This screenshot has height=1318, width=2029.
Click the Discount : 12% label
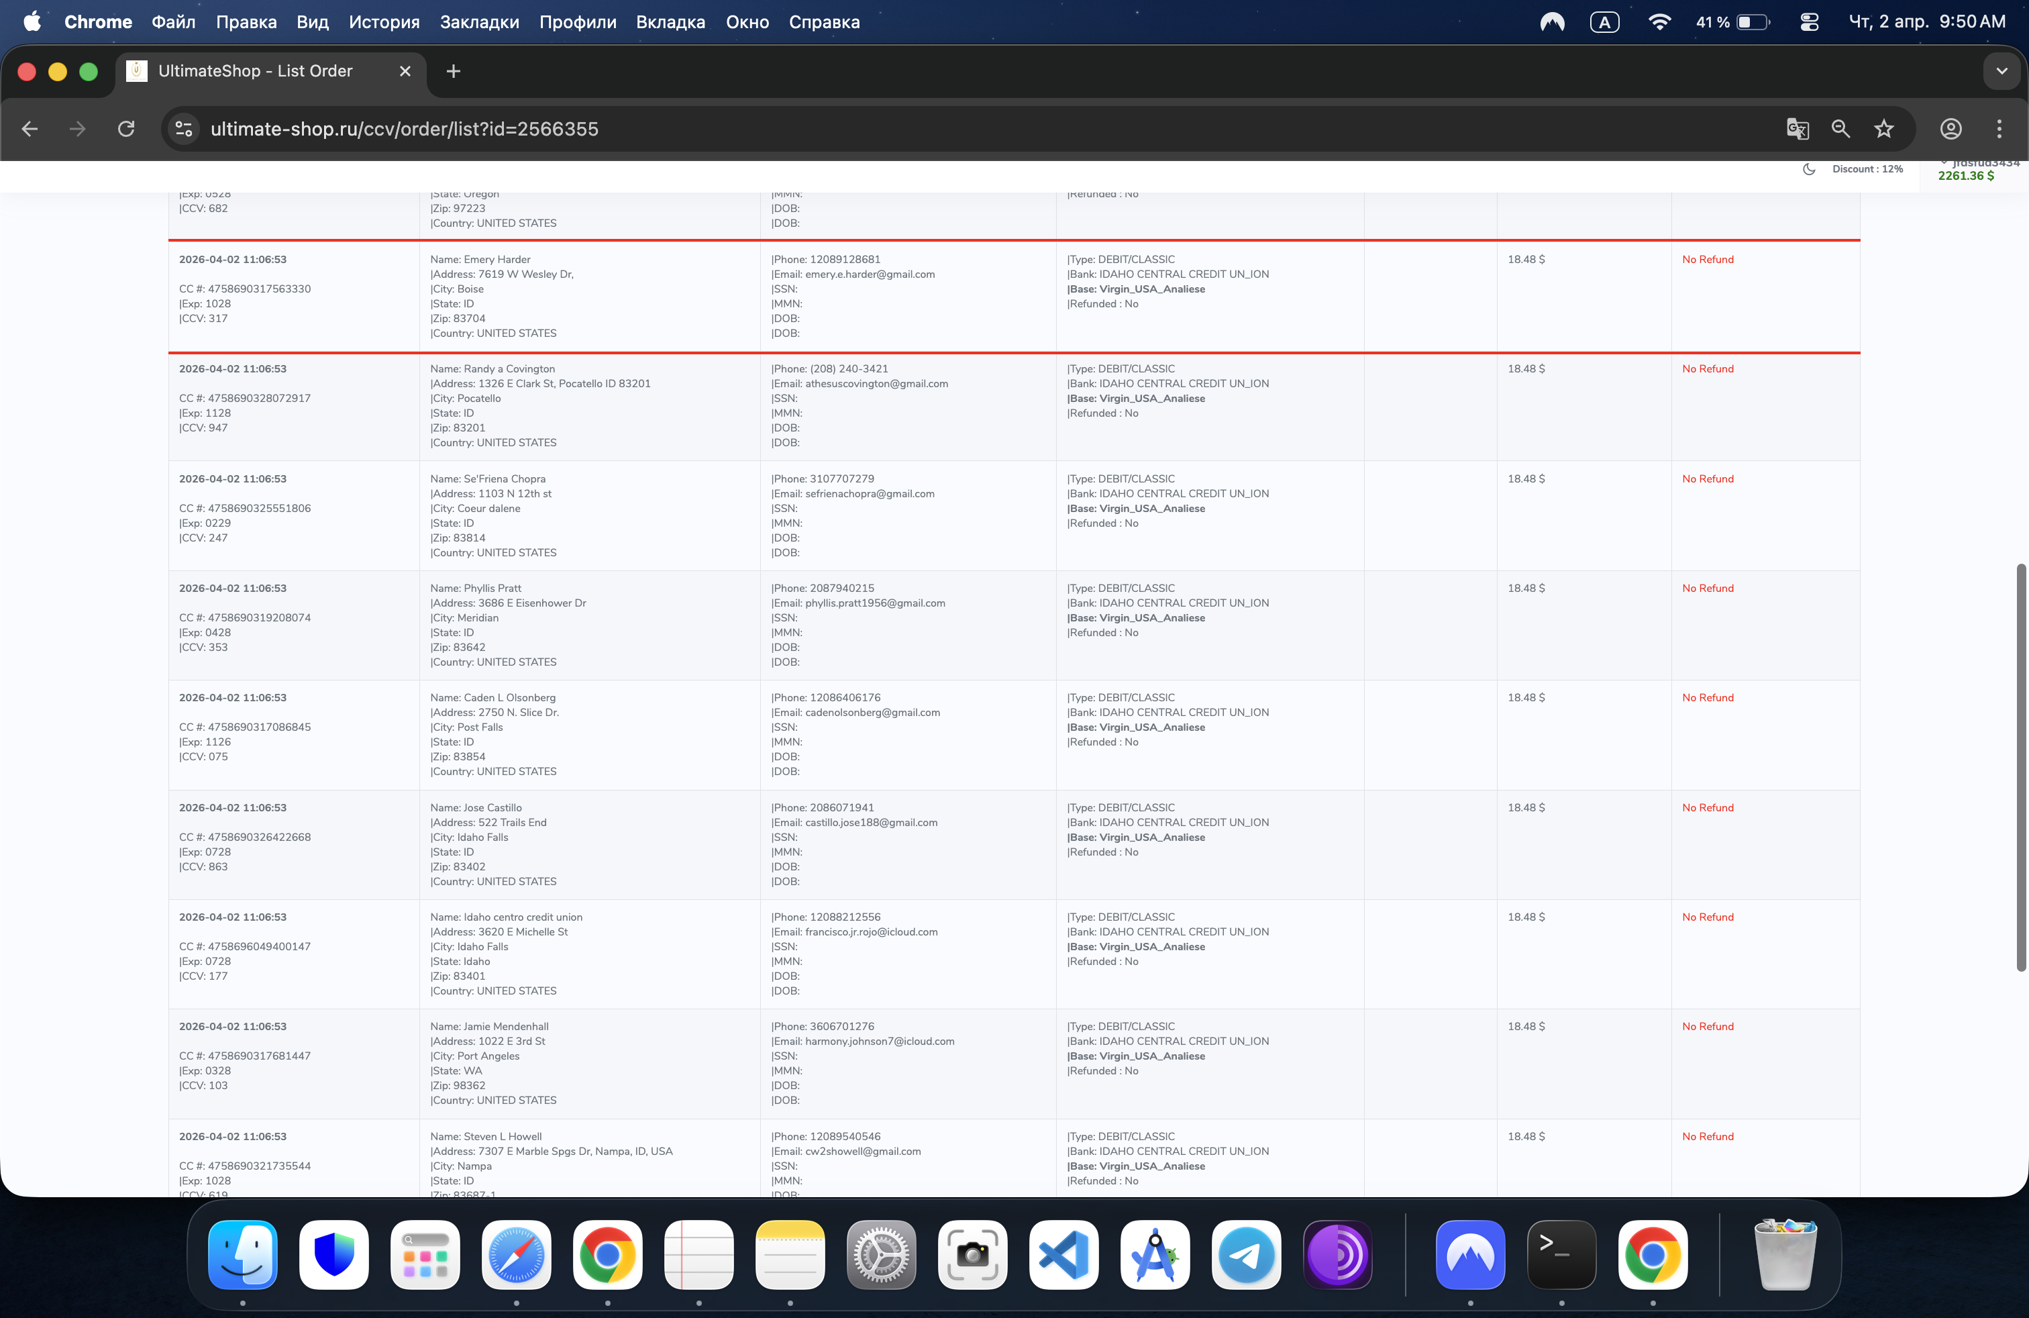[x=1867, y=170]
